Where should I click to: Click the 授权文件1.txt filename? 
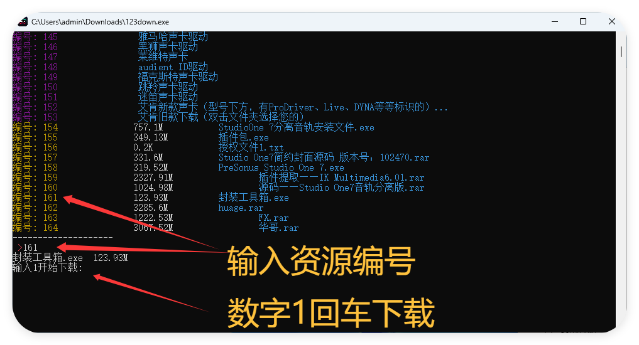point(251,147)
